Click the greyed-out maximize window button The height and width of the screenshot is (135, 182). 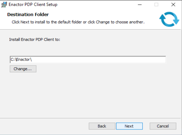pyautogui.click(x=156, y=5)
